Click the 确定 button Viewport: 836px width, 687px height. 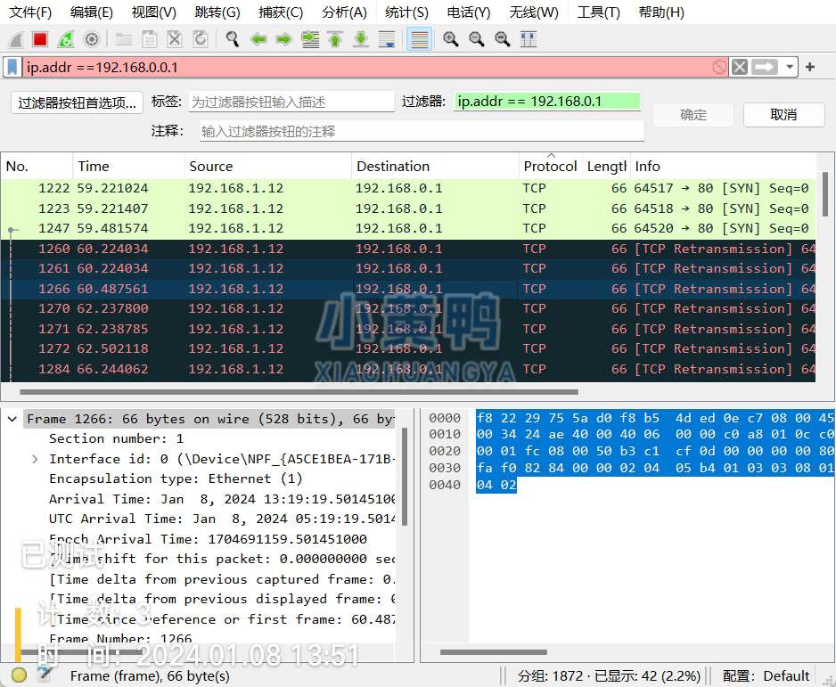tap(693, 115)
